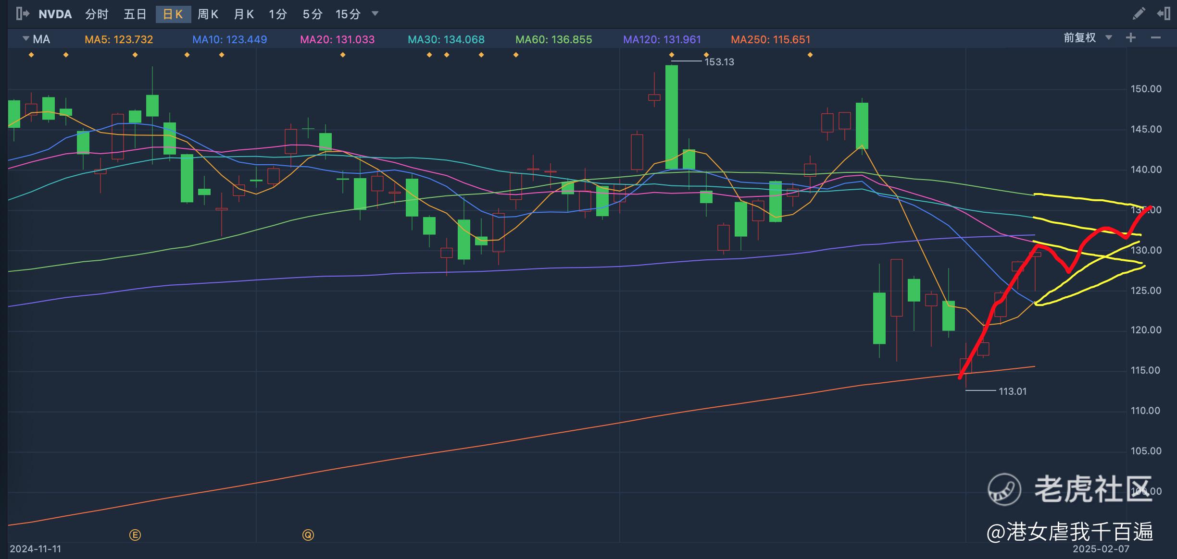Switch to the 1分 one-minute chart
This screenshot has height=559, width=1177.
pos(278,14)
